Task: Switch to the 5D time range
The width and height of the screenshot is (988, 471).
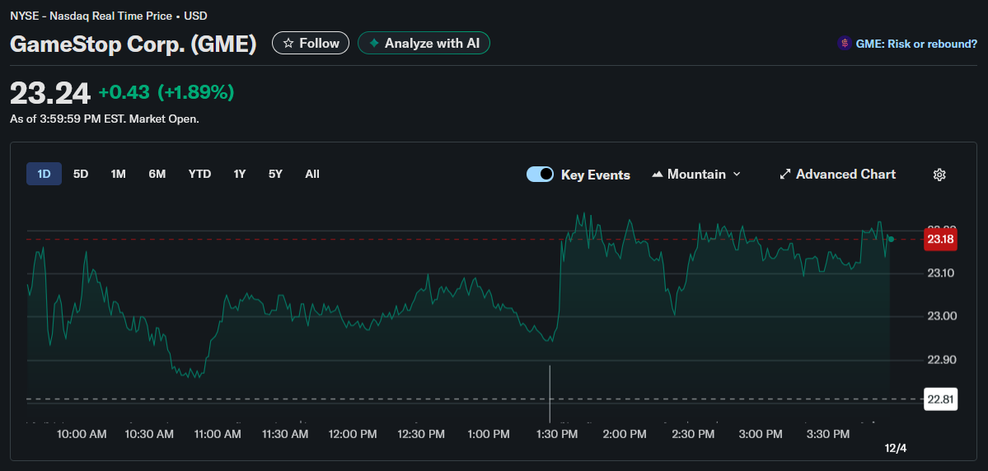Action: (x=81, y=174)
